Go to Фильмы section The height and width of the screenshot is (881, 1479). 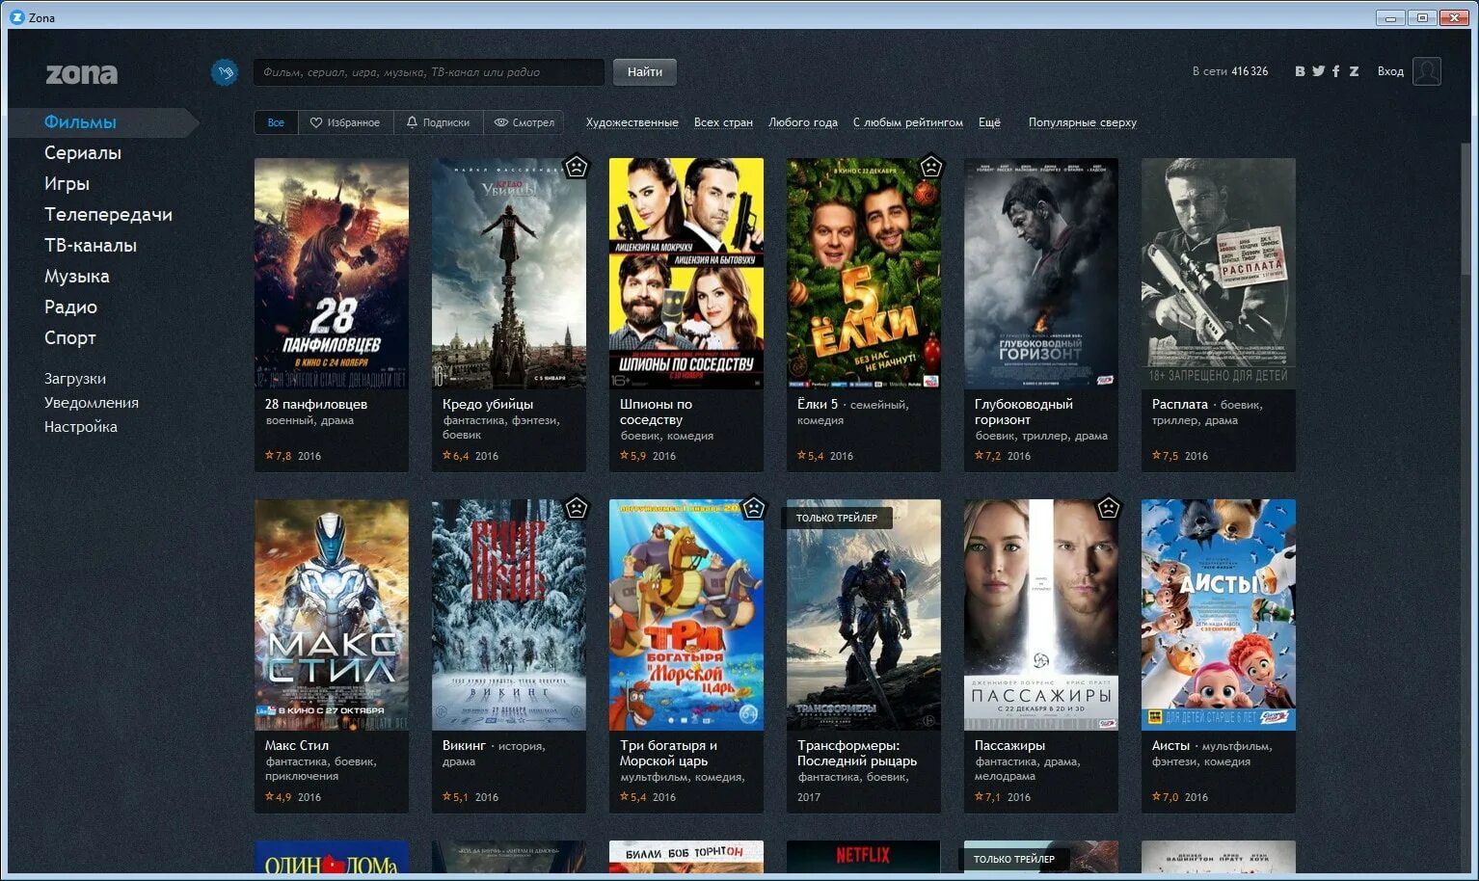(80, 122)
